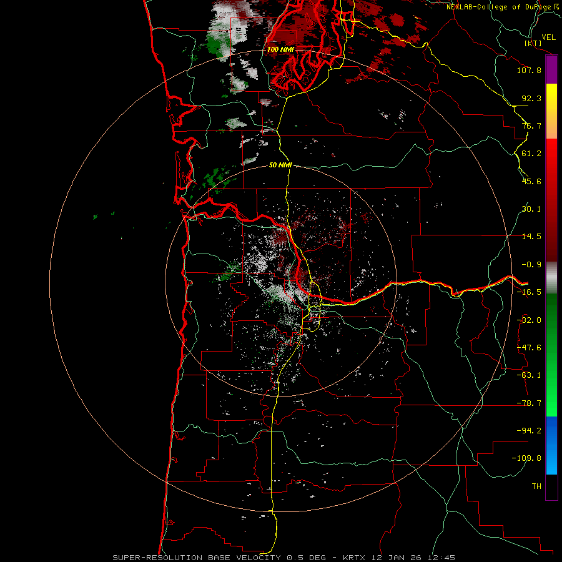Click the 14.5 legend value

pos(531,237)
